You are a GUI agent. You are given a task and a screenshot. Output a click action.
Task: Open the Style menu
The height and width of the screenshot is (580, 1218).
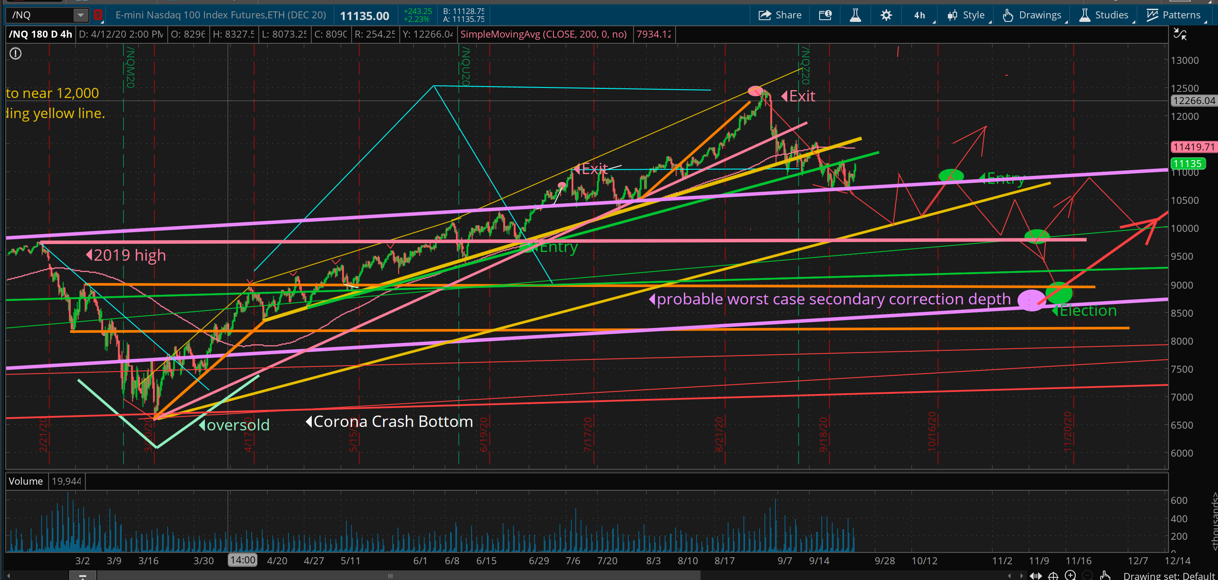(967, 15)
